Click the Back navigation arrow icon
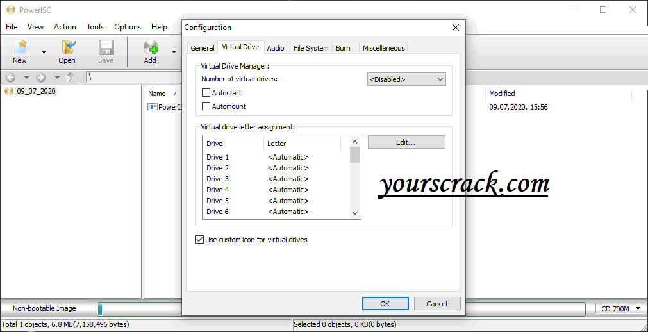This screenshot has height=332, width=648. 10,78
